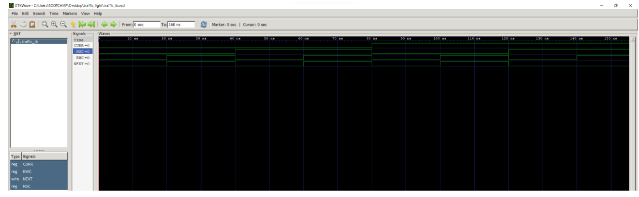The image size is (639, 197).
Task: Click the Find Previous Edge left arrow
Action: point(104,25)
